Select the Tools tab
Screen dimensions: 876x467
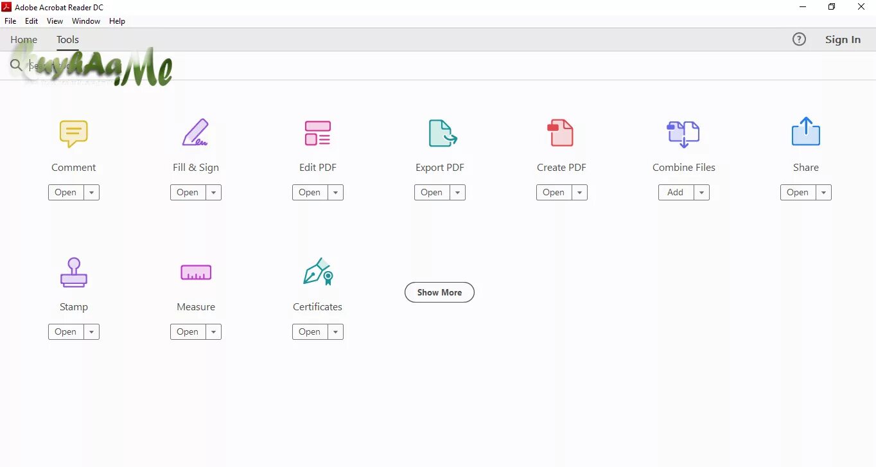coord(67,40)
